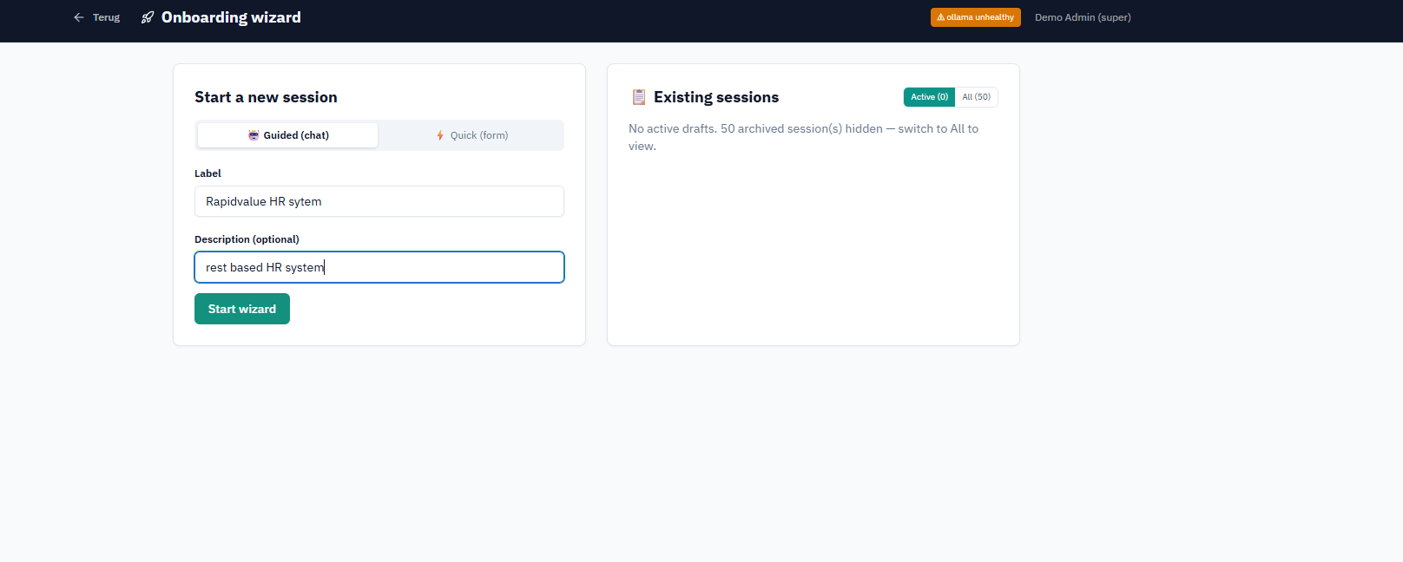Switch to Guided (chat) mode

(x=287, y=135)
